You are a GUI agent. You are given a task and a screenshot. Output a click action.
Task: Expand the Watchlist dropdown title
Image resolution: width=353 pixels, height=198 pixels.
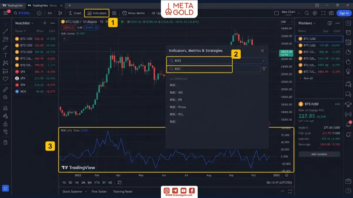point(24,23)
